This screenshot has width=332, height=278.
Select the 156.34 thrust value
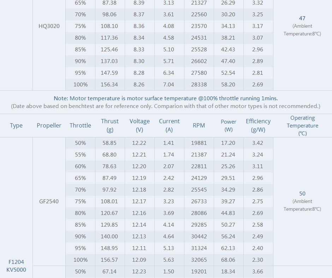(109, 85)
